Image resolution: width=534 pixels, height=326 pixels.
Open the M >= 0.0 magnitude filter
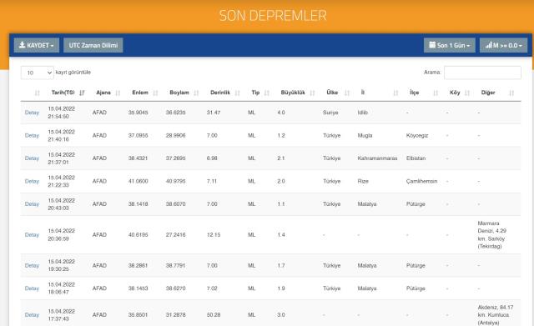(503, 45)
